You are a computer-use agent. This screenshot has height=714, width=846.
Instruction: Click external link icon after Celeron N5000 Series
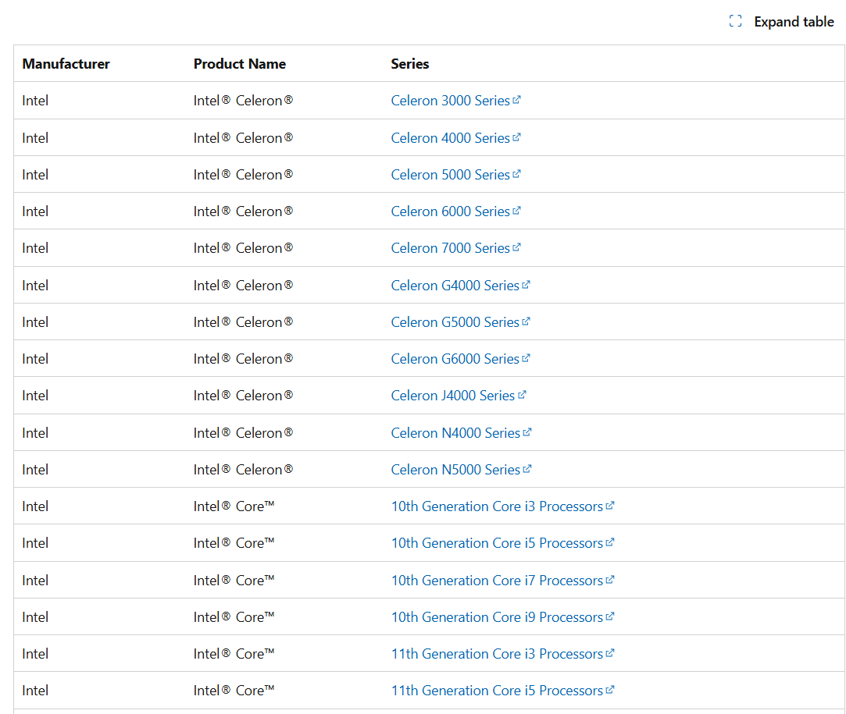[527, 469]
